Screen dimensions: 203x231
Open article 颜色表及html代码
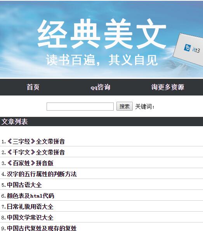(31, 196)
